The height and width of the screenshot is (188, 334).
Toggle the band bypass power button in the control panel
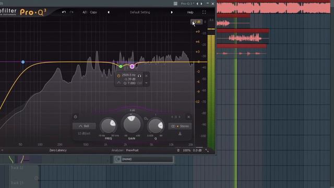click(x=75, y=117)
